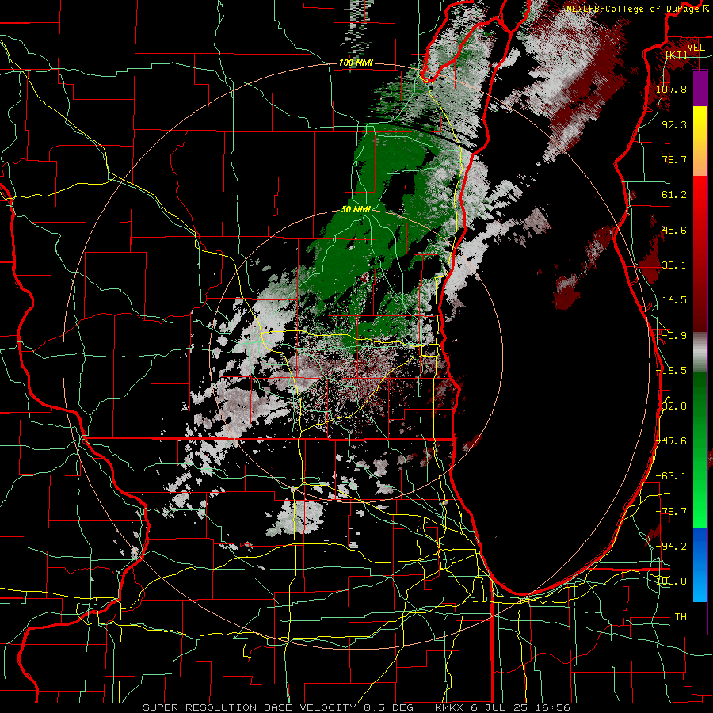Click the "-78.7" value on the velocity scale
This screenshot has width=713, height=713.
[671, 512]
